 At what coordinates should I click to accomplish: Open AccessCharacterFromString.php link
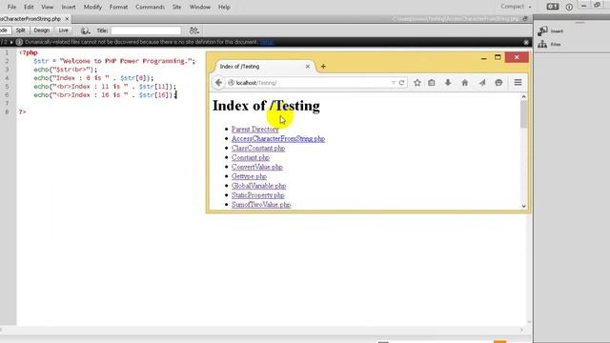[x=278, y=139]
